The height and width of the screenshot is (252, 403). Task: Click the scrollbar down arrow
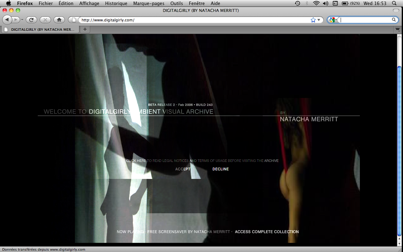click(400, 244)
